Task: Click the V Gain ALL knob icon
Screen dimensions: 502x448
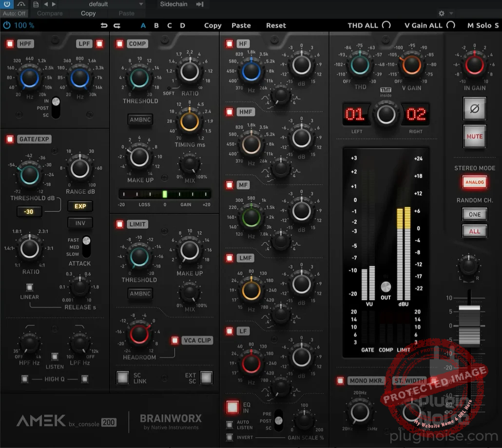Action: pyautogui.click(x=451, y=25)
